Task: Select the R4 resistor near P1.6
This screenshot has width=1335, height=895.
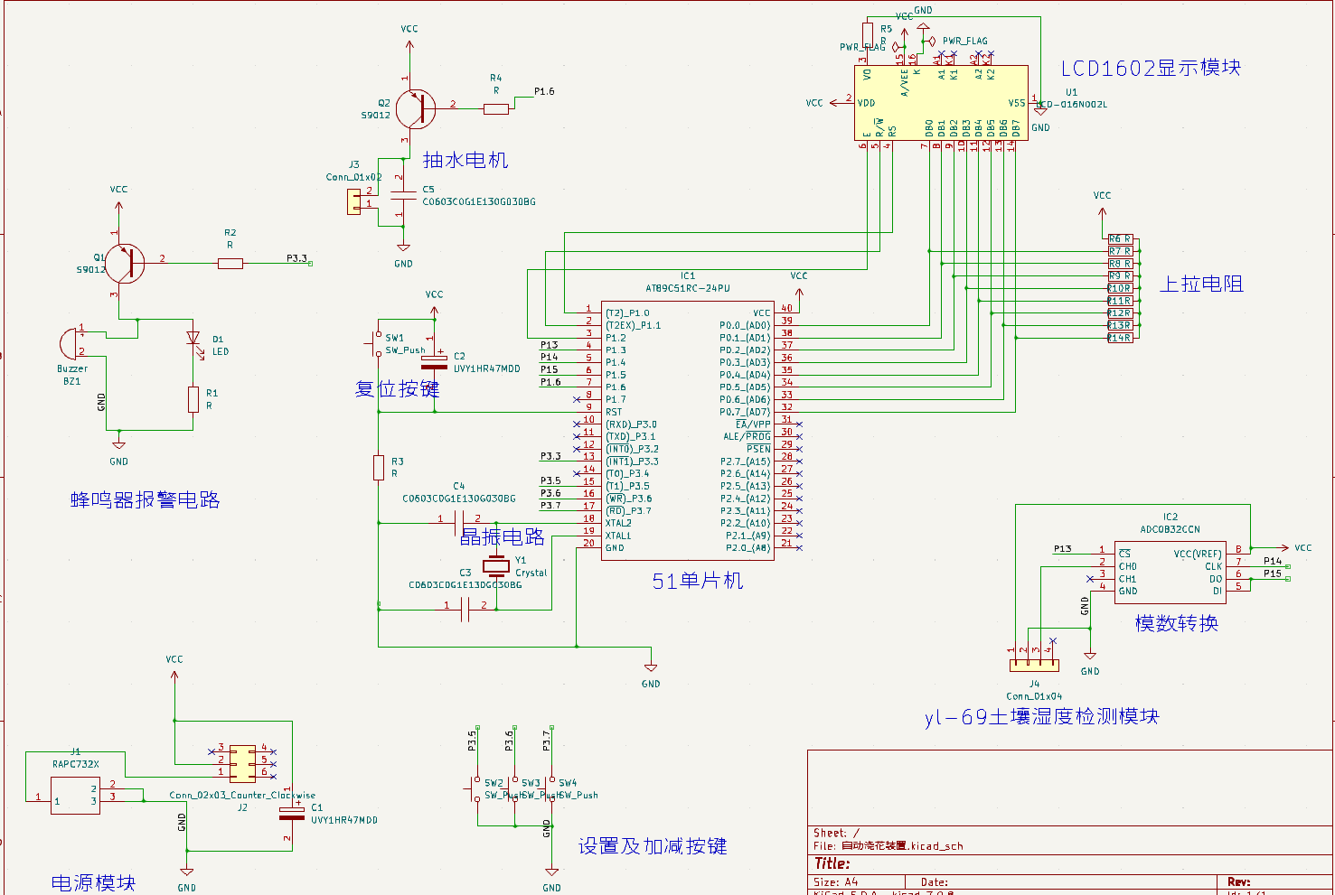Action: point(495,109)
